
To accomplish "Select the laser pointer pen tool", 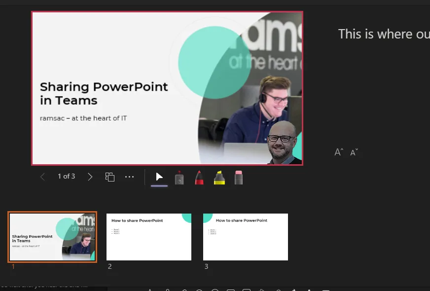I will pos(179,177).
